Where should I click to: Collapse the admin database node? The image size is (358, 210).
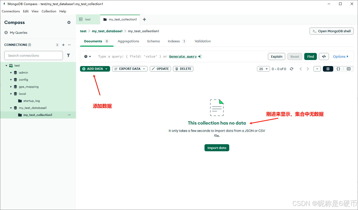click(11, 73)
